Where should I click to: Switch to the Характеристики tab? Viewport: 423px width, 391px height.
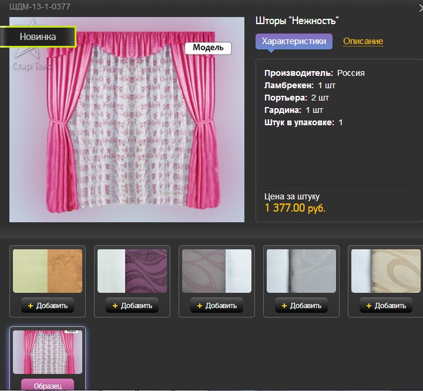(294, 41)
